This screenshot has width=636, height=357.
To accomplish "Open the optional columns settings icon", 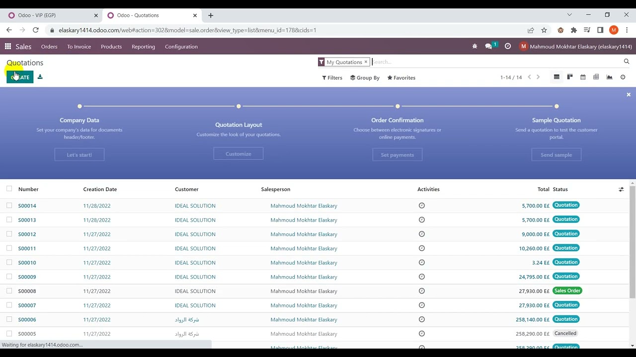I will (621, 189).
